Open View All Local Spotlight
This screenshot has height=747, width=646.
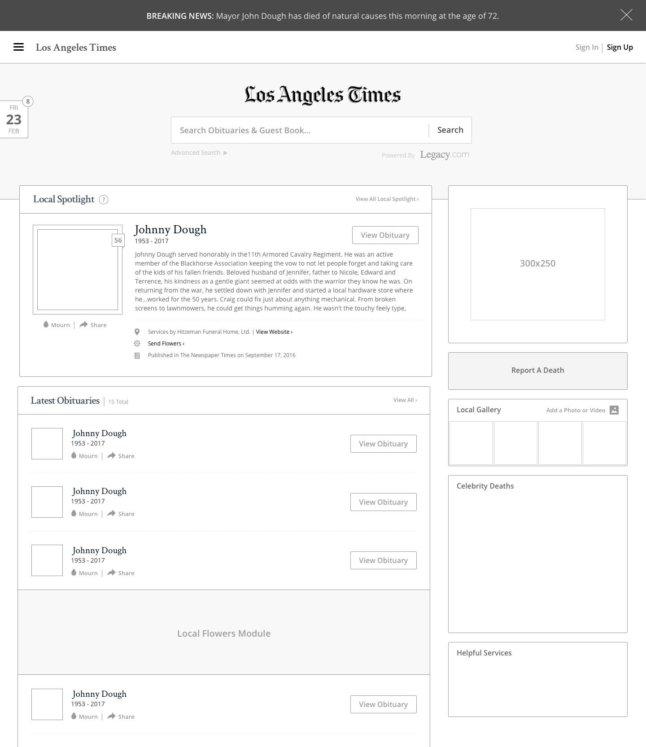(x=387, y=199)
